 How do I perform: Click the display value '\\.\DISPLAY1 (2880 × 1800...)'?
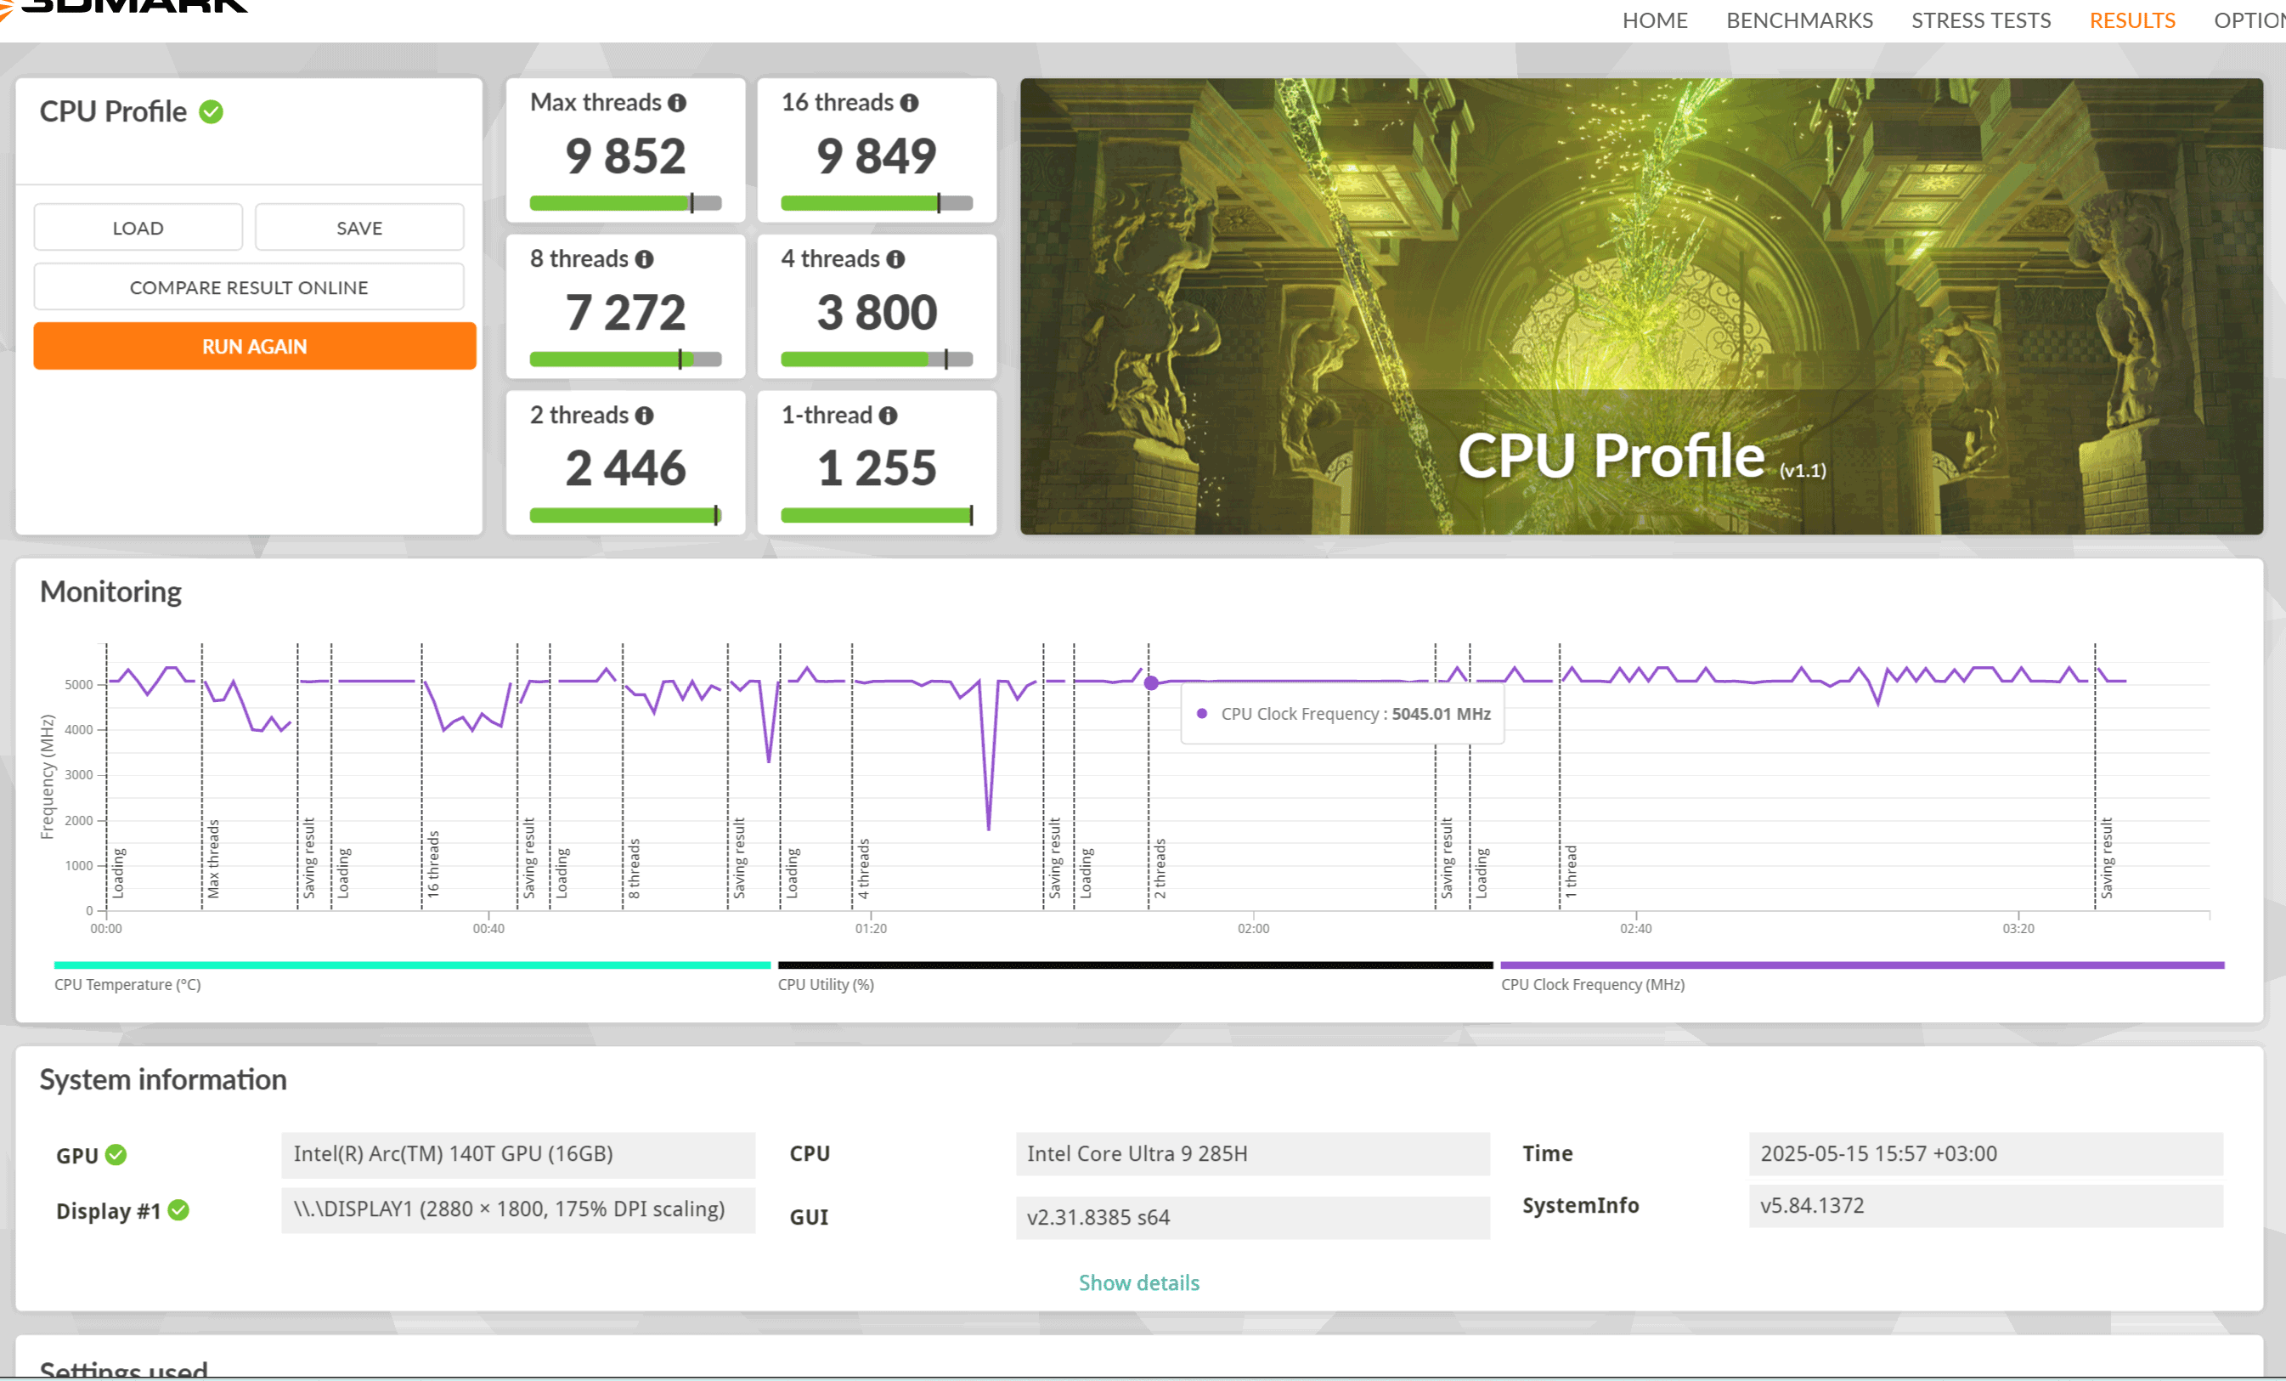pyautogui.click(x=518, y=1209)
